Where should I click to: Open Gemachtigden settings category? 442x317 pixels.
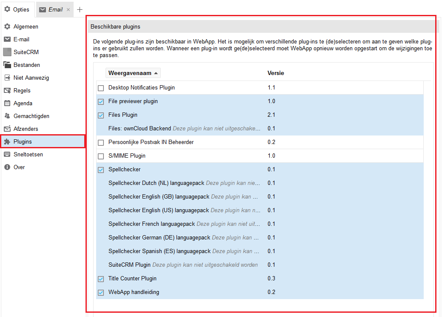coord(43,116)
